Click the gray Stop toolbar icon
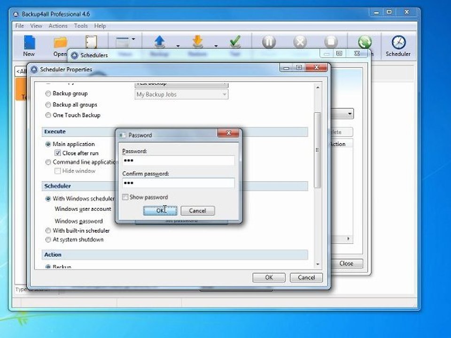 pos(331,42)
